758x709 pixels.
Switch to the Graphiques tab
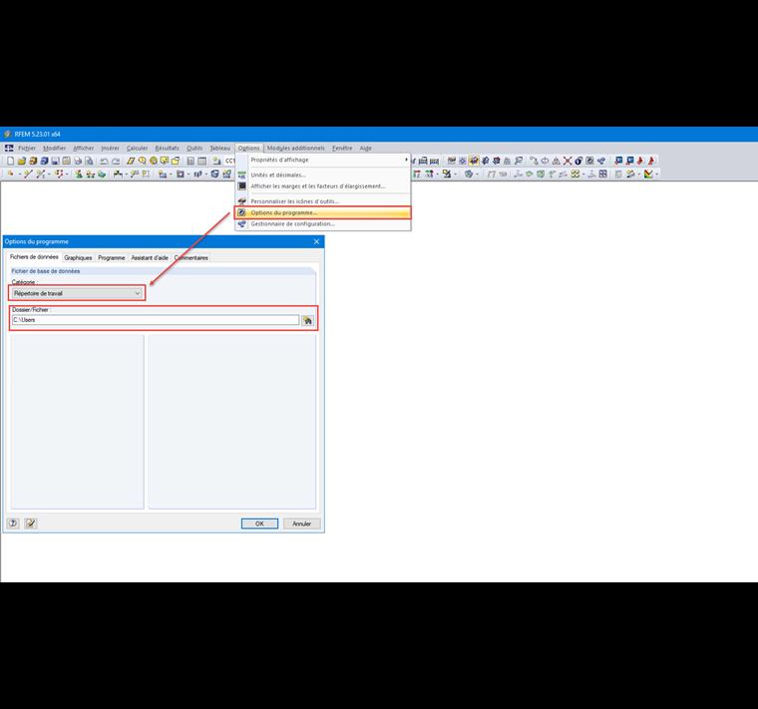pyautogui.click(x=78, y=258)
